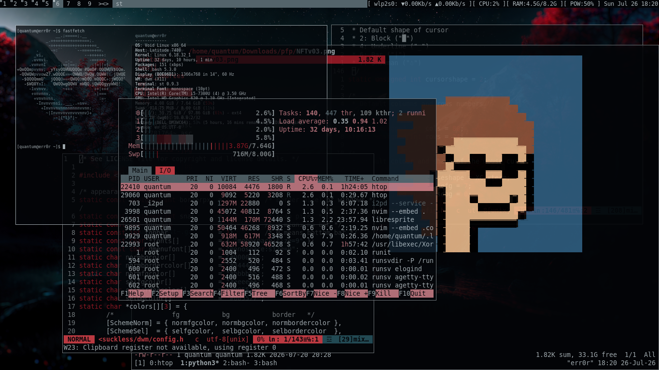Viewport: 659px width, 370px height.
Task: Click F3 Search in htop
Action: coord(198,293)
